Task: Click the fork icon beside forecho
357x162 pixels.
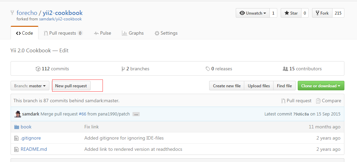Action: (12, 13)
